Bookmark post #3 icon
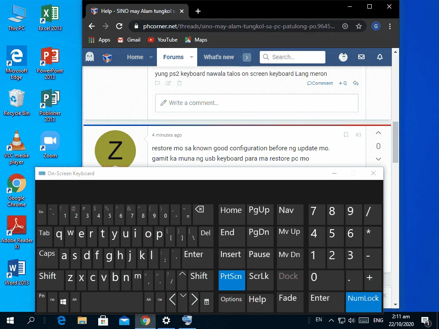 pyautogui.click(x=346, y=135)
